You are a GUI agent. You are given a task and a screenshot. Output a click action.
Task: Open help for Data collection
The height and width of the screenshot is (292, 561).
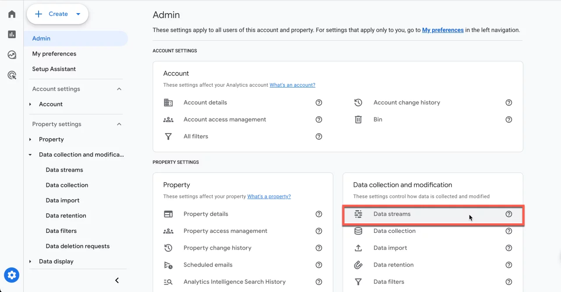coord(509,231)
